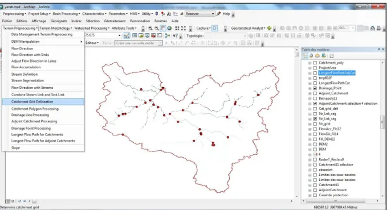
Task: Open the Basin Processing menu
Action: (x=66, y=14)
